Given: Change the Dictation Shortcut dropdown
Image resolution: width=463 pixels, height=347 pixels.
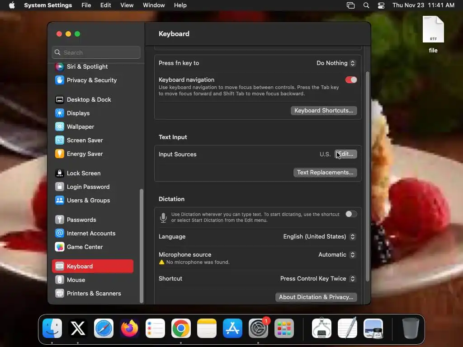Looking at the screenshot, I should [318, 279].
